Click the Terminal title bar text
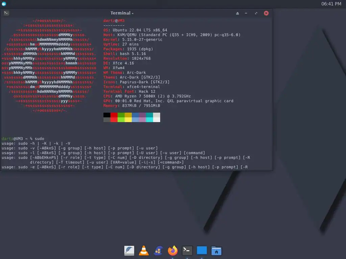This screenshot has height=259, width=346. [x=122, y=13]
